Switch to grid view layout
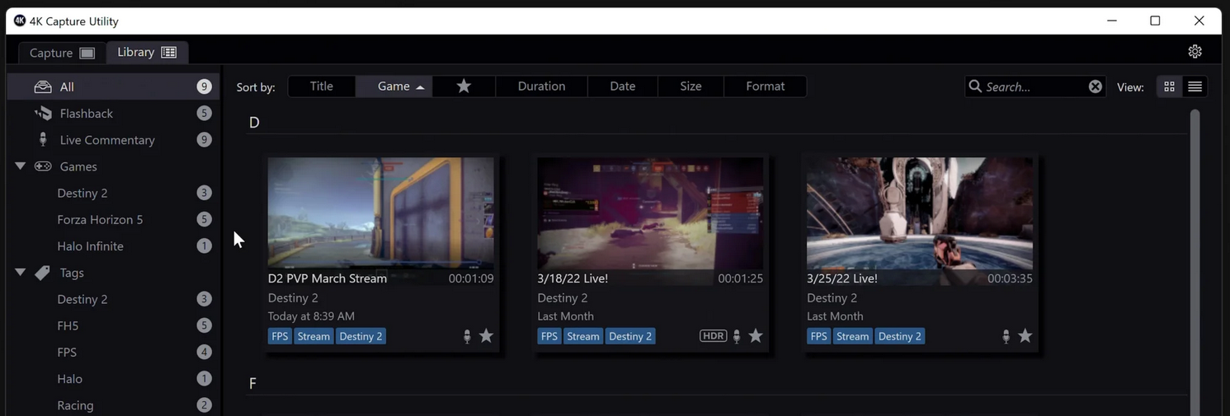 point(1169,86)
